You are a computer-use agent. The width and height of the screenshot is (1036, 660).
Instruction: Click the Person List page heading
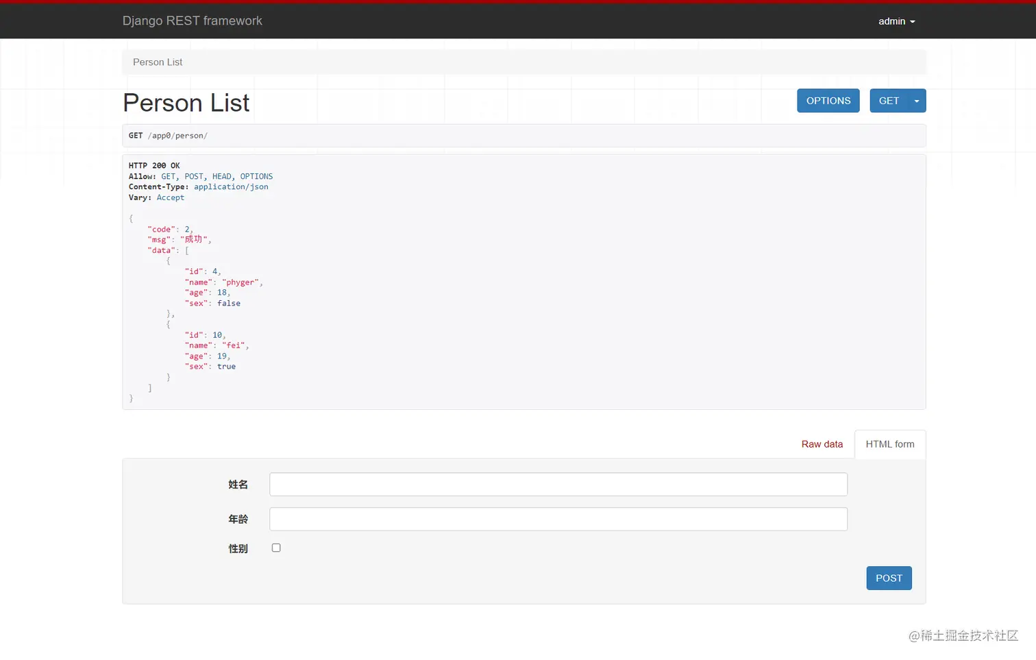pyautogui.click(x=186, y=103)
